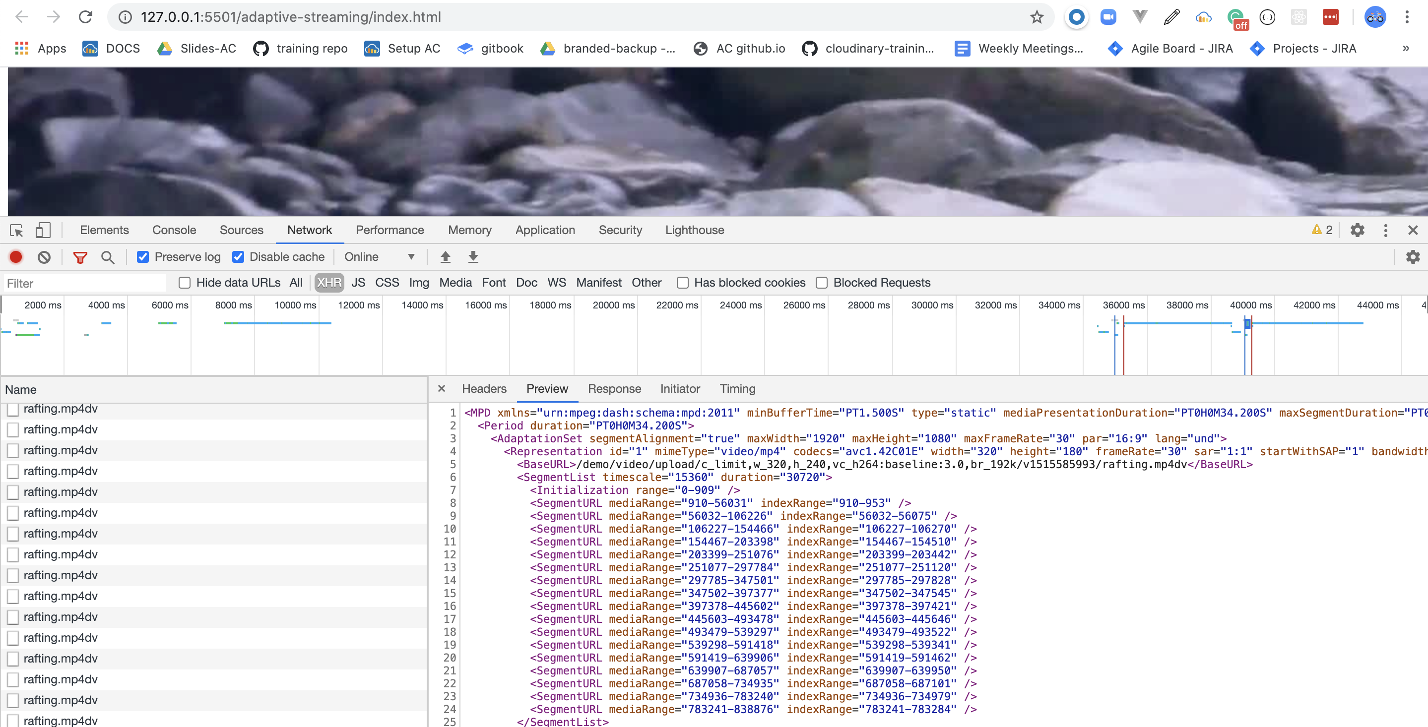Image resolution: width=1428 pixels, height=727 pixels.
Task: Click the record network log button
Action: tap(15, 256)
